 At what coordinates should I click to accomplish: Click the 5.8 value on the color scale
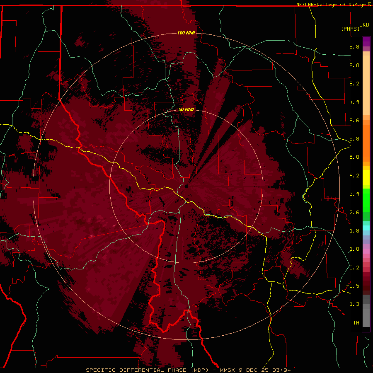(x=354, y=139)
